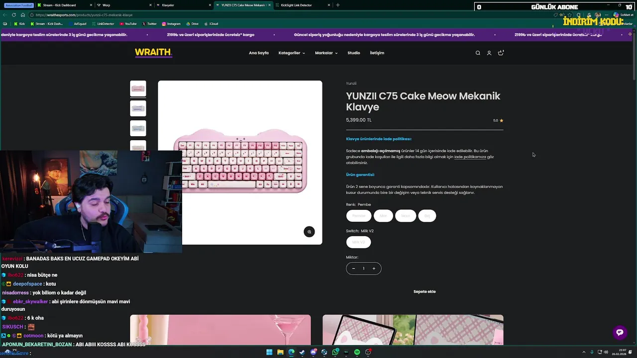The height and width of the screenshot is (358, 637).
Task: Click the 5.0 star rating
Action: click(498, 120)
